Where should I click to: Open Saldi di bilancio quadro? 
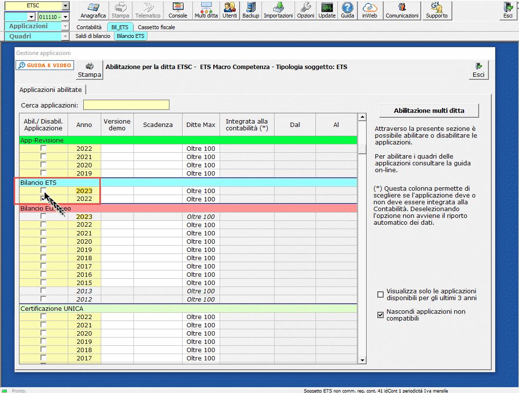tap(93, 36)
